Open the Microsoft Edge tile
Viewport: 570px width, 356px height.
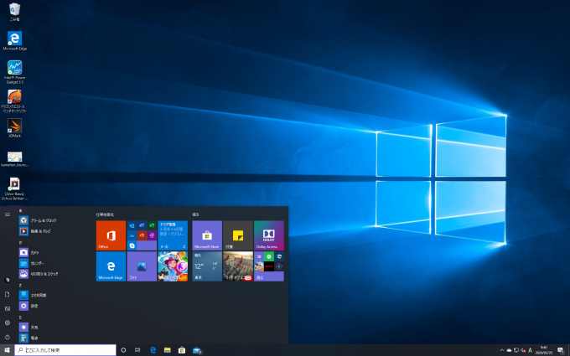point(111,266)
